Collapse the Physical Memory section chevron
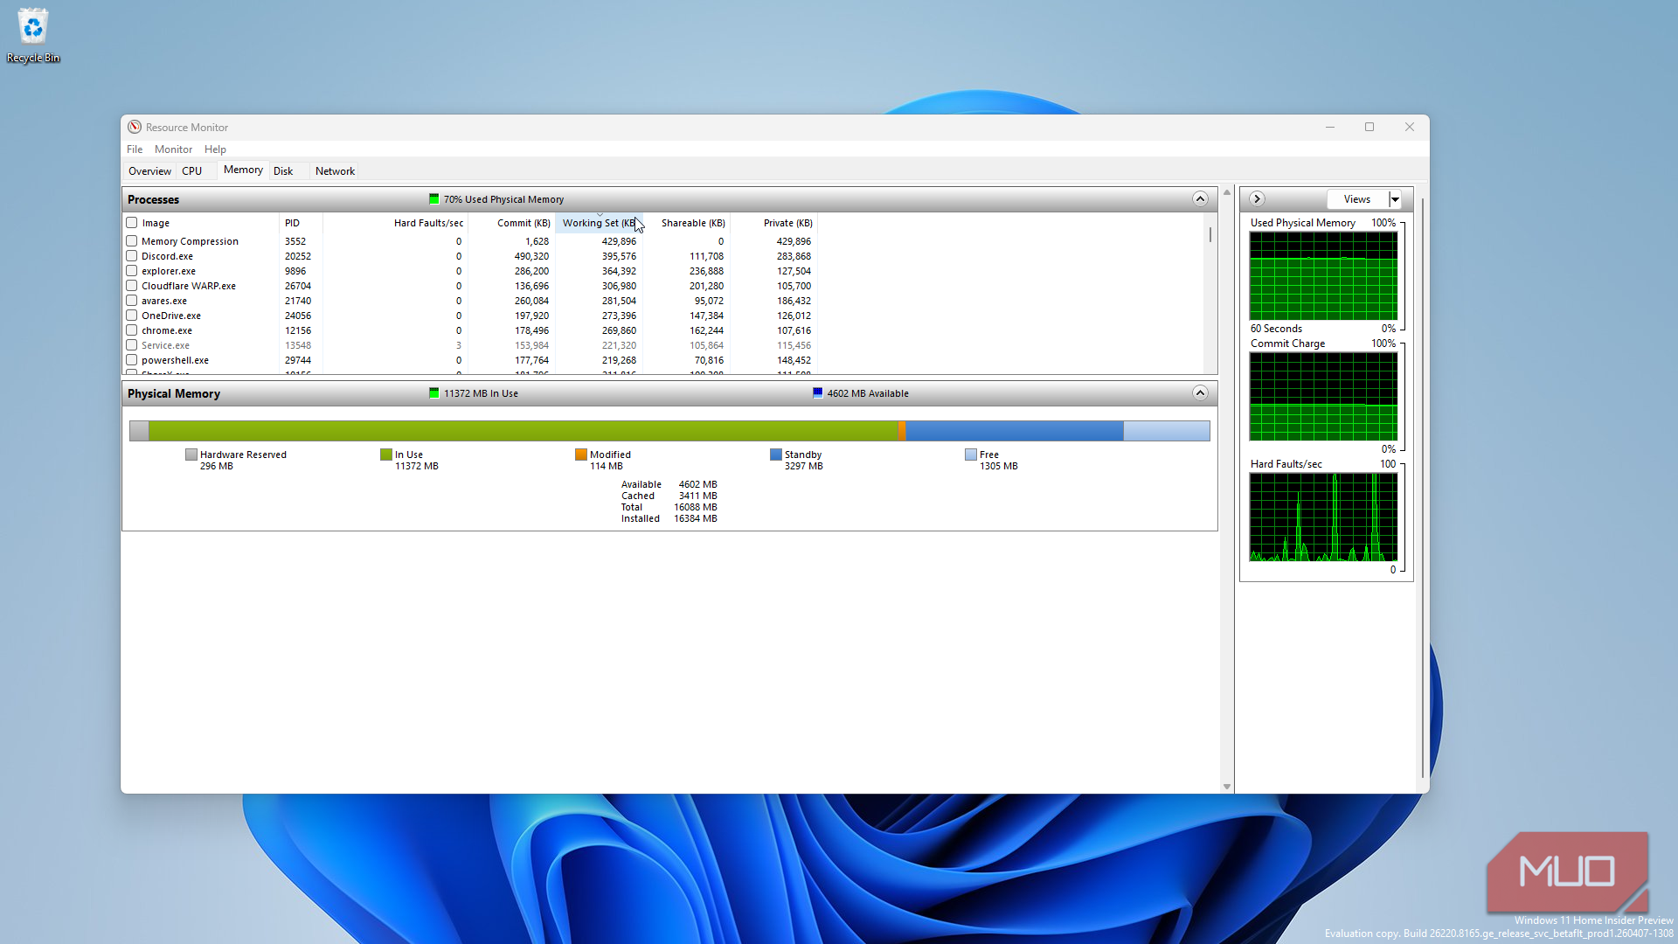 (1200, 393)
